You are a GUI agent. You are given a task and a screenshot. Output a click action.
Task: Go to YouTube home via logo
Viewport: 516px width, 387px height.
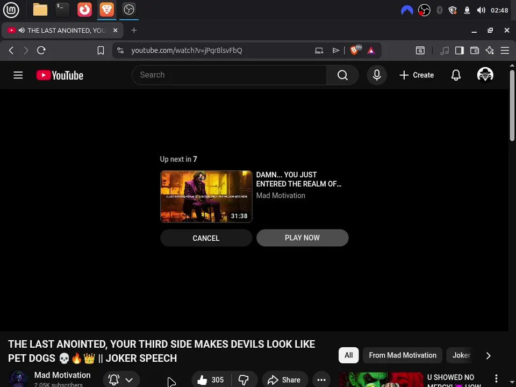[60, 75]
